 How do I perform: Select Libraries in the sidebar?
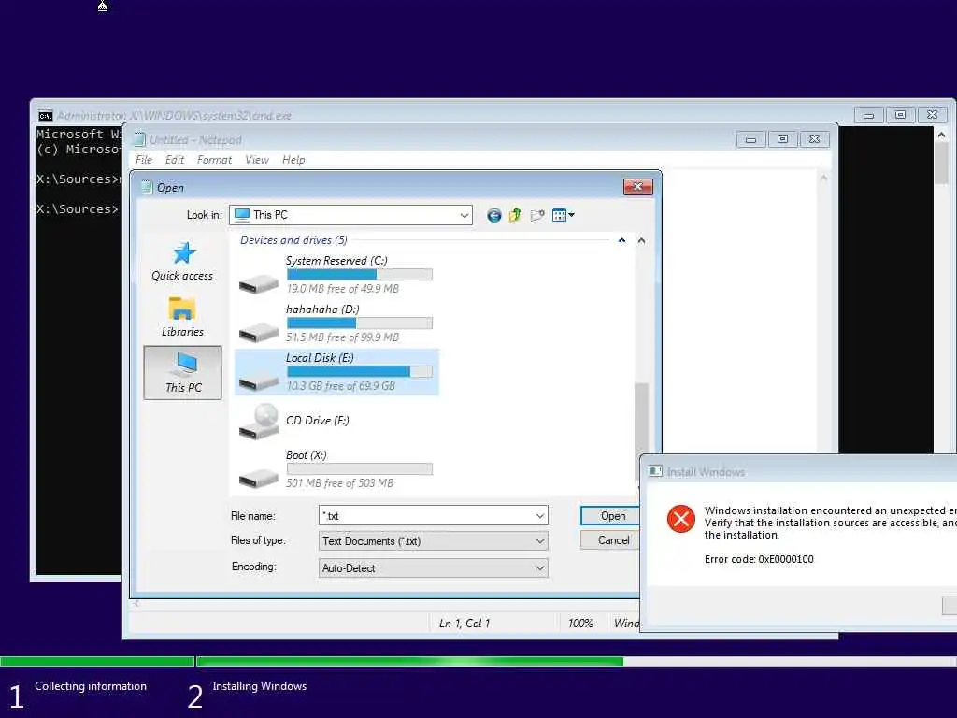182,316
